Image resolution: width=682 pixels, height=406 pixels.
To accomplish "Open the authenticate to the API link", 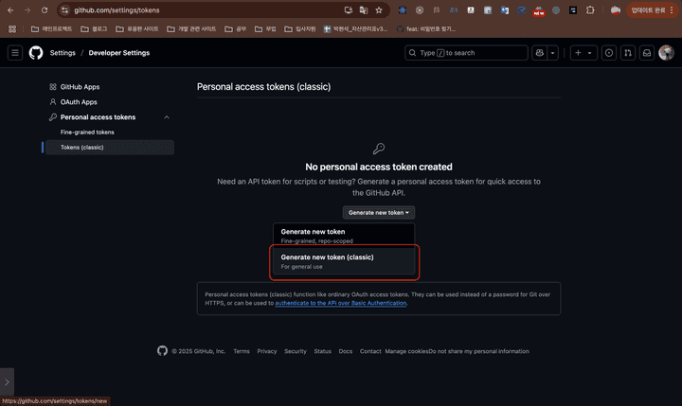I will tap(341, 303).
